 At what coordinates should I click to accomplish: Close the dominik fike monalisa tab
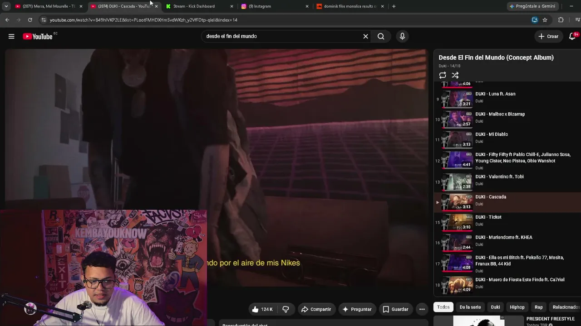coord(382,6)
